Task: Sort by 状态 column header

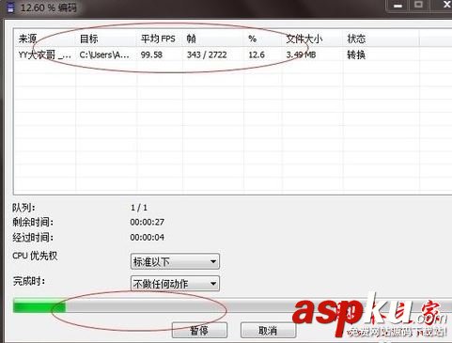Action: coord(382,39)
